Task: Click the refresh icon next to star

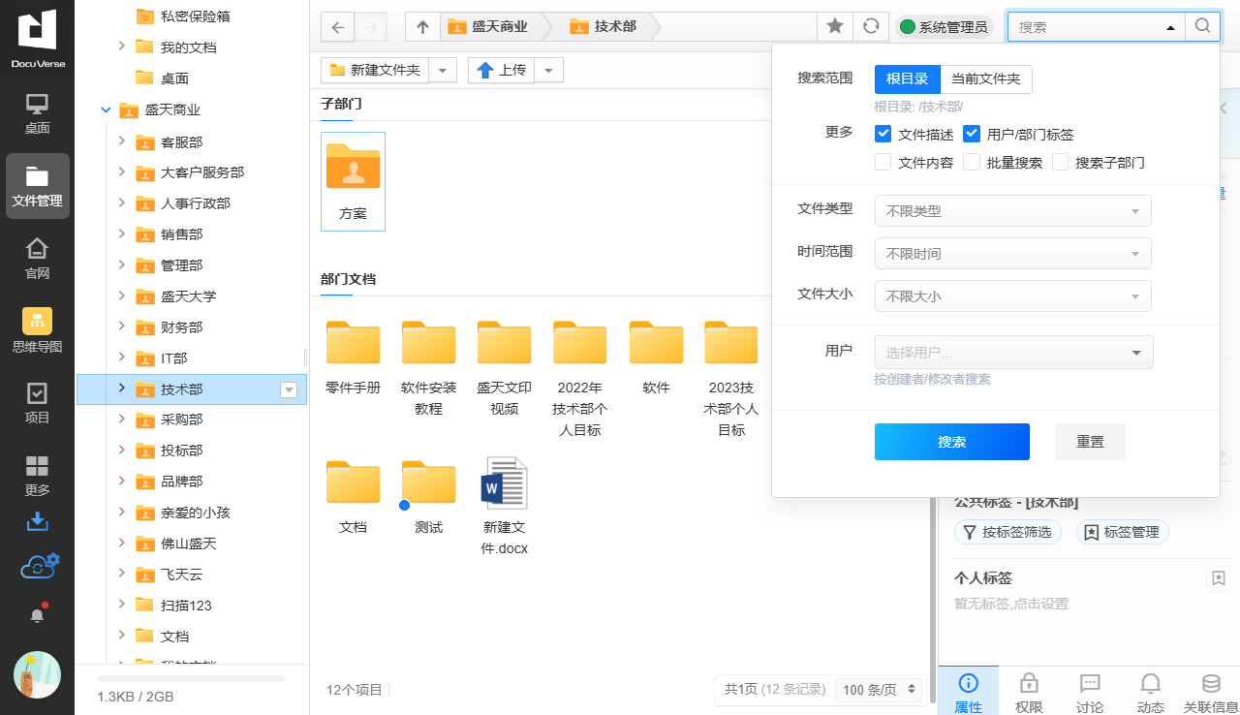Action: [x=871, y=27]
